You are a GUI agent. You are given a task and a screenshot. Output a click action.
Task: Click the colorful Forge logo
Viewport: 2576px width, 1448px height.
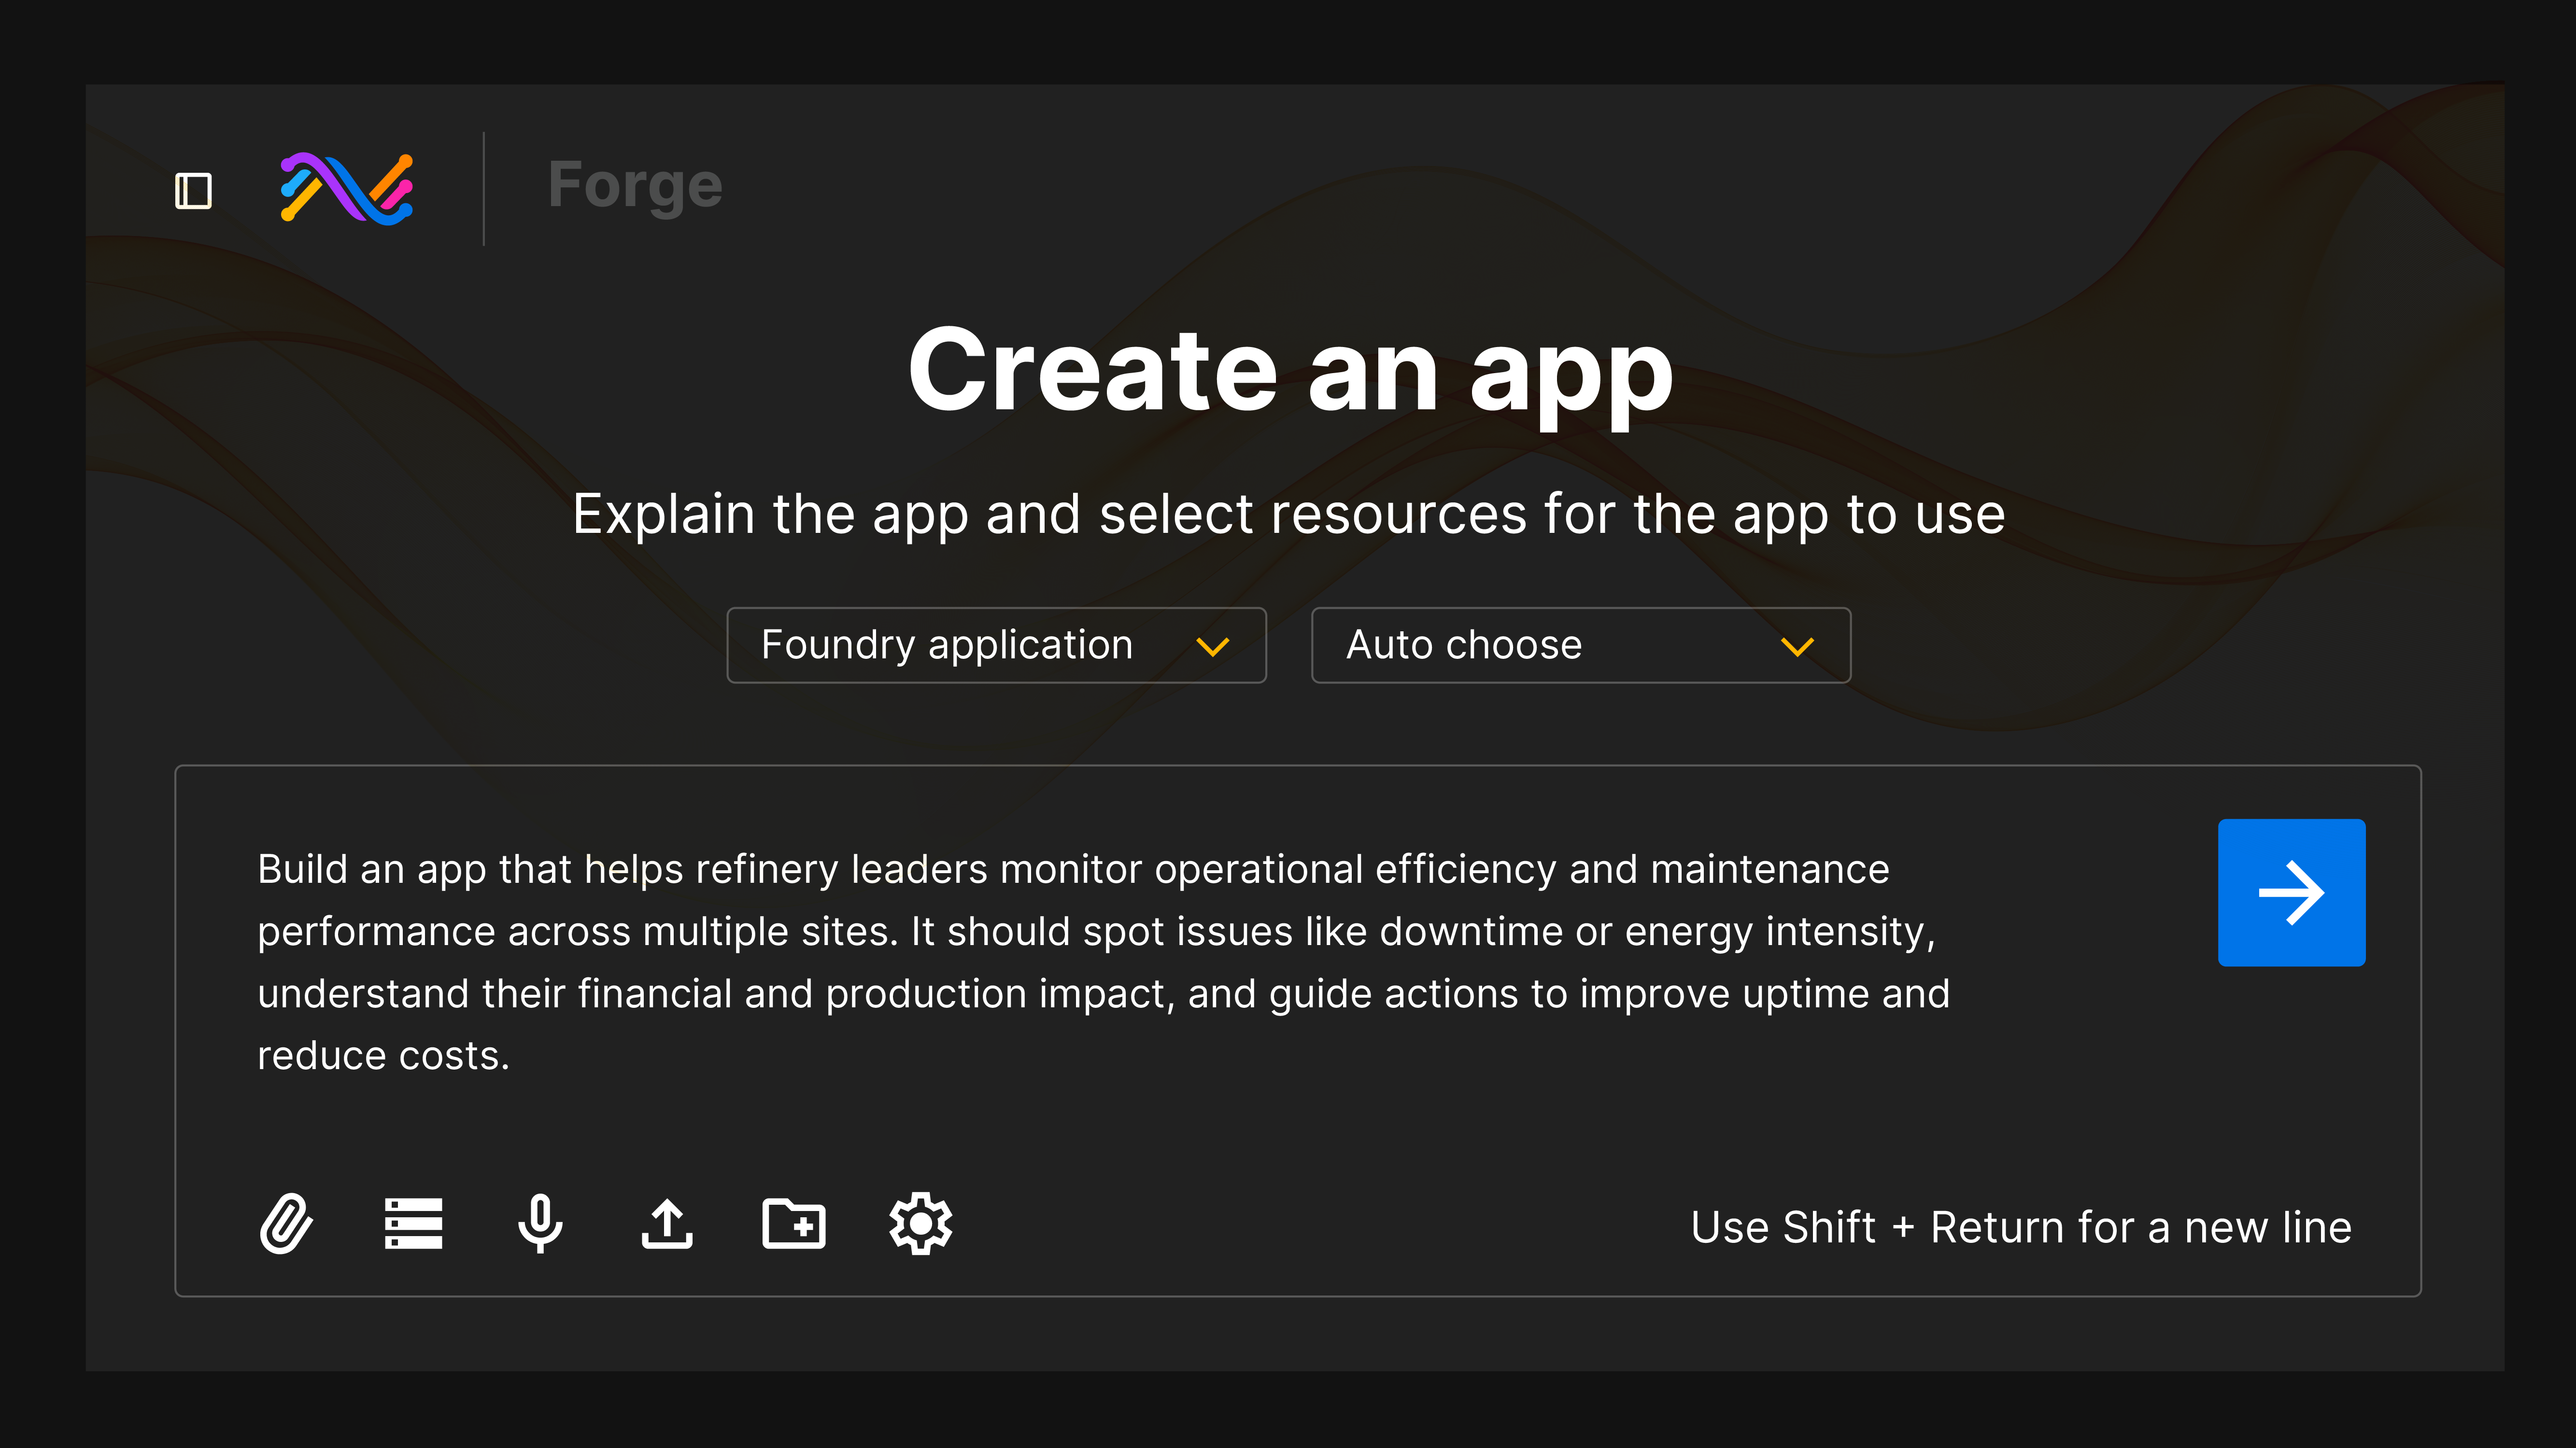pos(347,188)
